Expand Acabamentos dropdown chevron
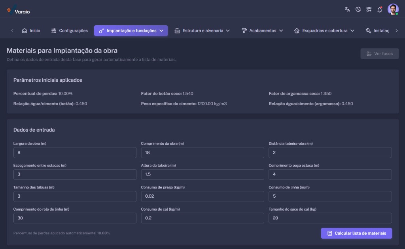Screen dimensions: 405x249 pyautogui.click(x=281, y=31)
